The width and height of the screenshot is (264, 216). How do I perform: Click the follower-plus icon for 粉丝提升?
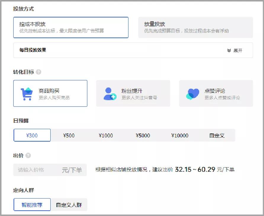110,93
